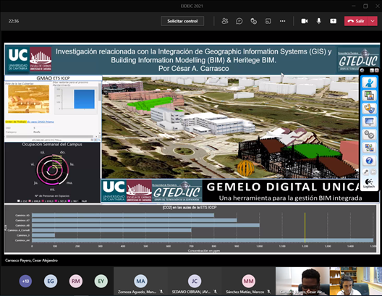Minimize the Logitech webcam panel

(x=372, y=70)
